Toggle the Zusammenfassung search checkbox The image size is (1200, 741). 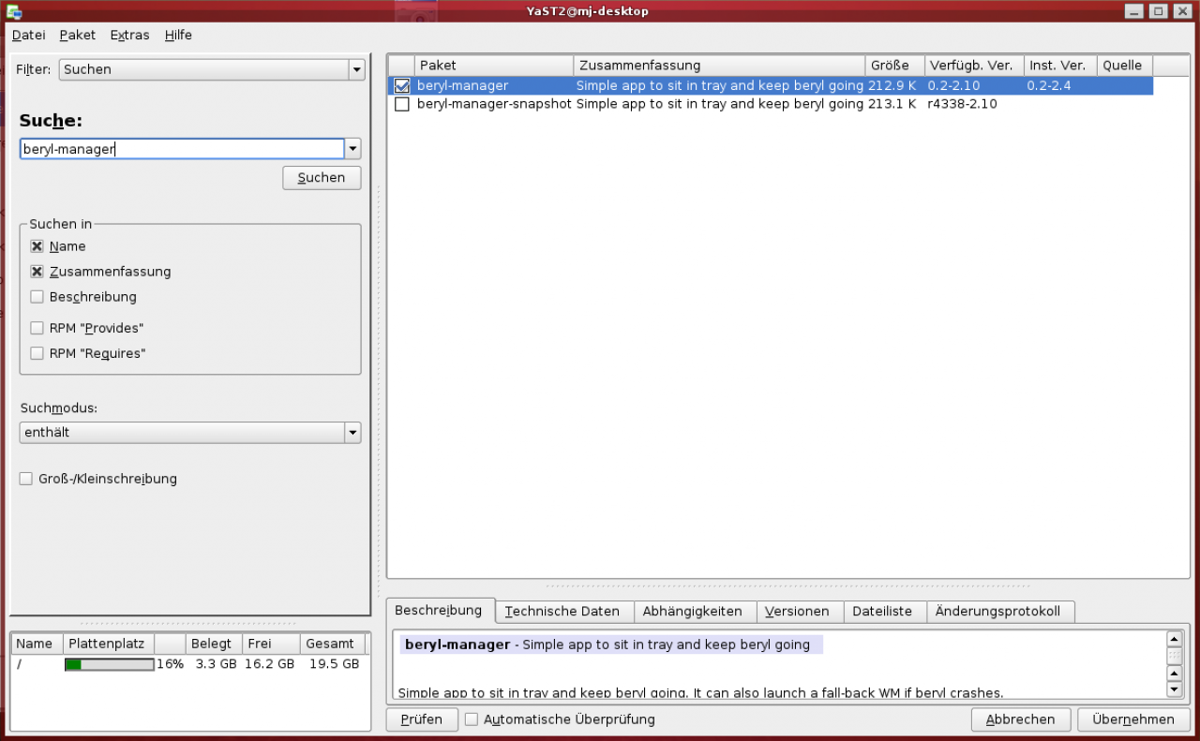tap(37, 272)
